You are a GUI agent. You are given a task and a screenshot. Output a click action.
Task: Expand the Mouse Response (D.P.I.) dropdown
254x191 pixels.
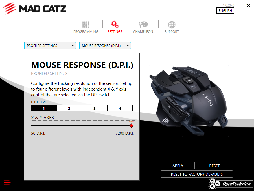coord(105,46)
